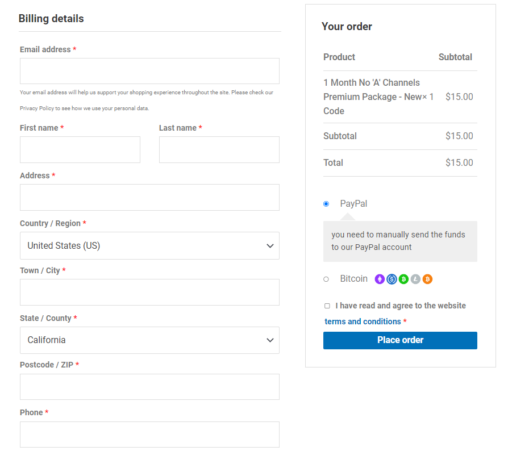Image resolution: width=508 pixels, height=451 pixels.
Task: Click the blue USD Coin icon
Action: click(x=392, y=279)
